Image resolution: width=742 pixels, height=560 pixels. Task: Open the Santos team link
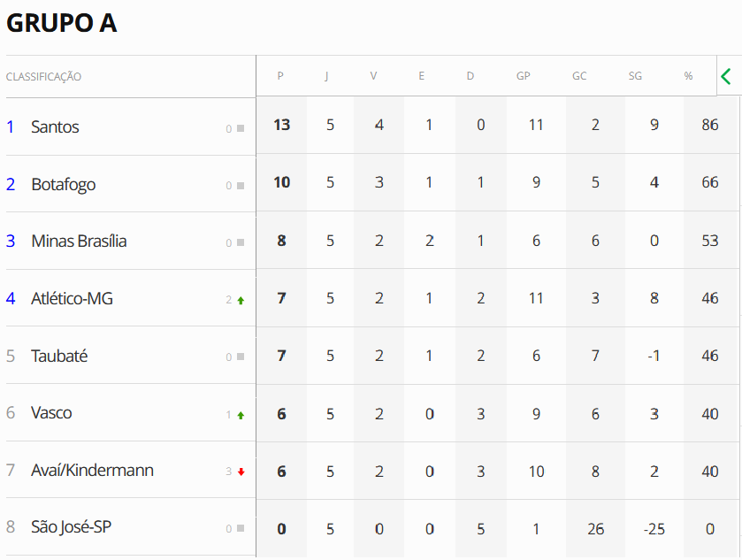55,127
